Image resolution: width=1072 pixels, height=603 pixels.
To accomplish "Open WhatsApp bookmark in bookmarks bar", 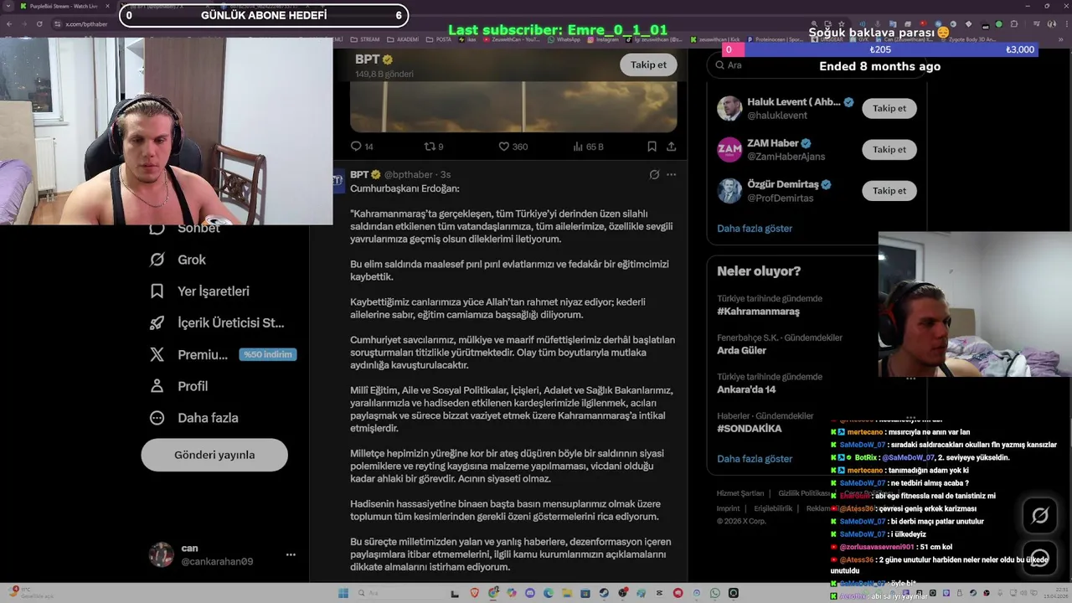I will coord(563,39).
